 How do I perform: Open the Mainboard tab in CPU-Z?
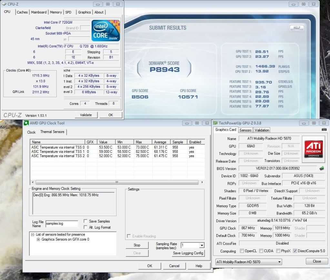click(39, 12)
